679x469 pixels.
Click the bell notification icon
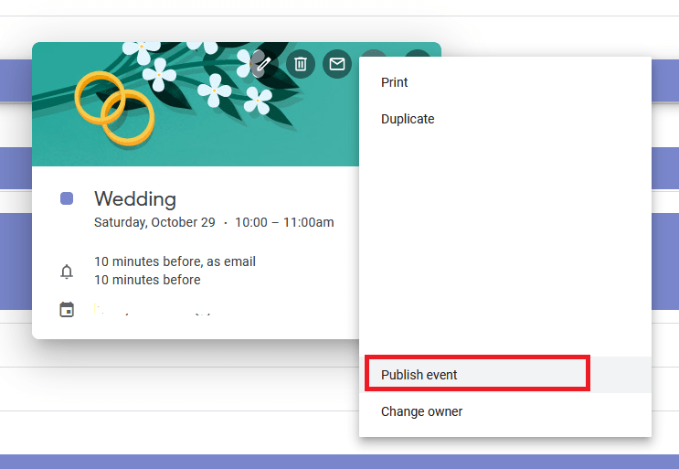67,272
